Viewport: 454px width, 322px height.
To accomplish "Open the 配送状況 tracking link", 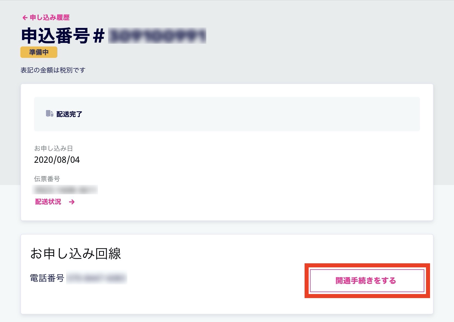I will (x=48, y=202).
